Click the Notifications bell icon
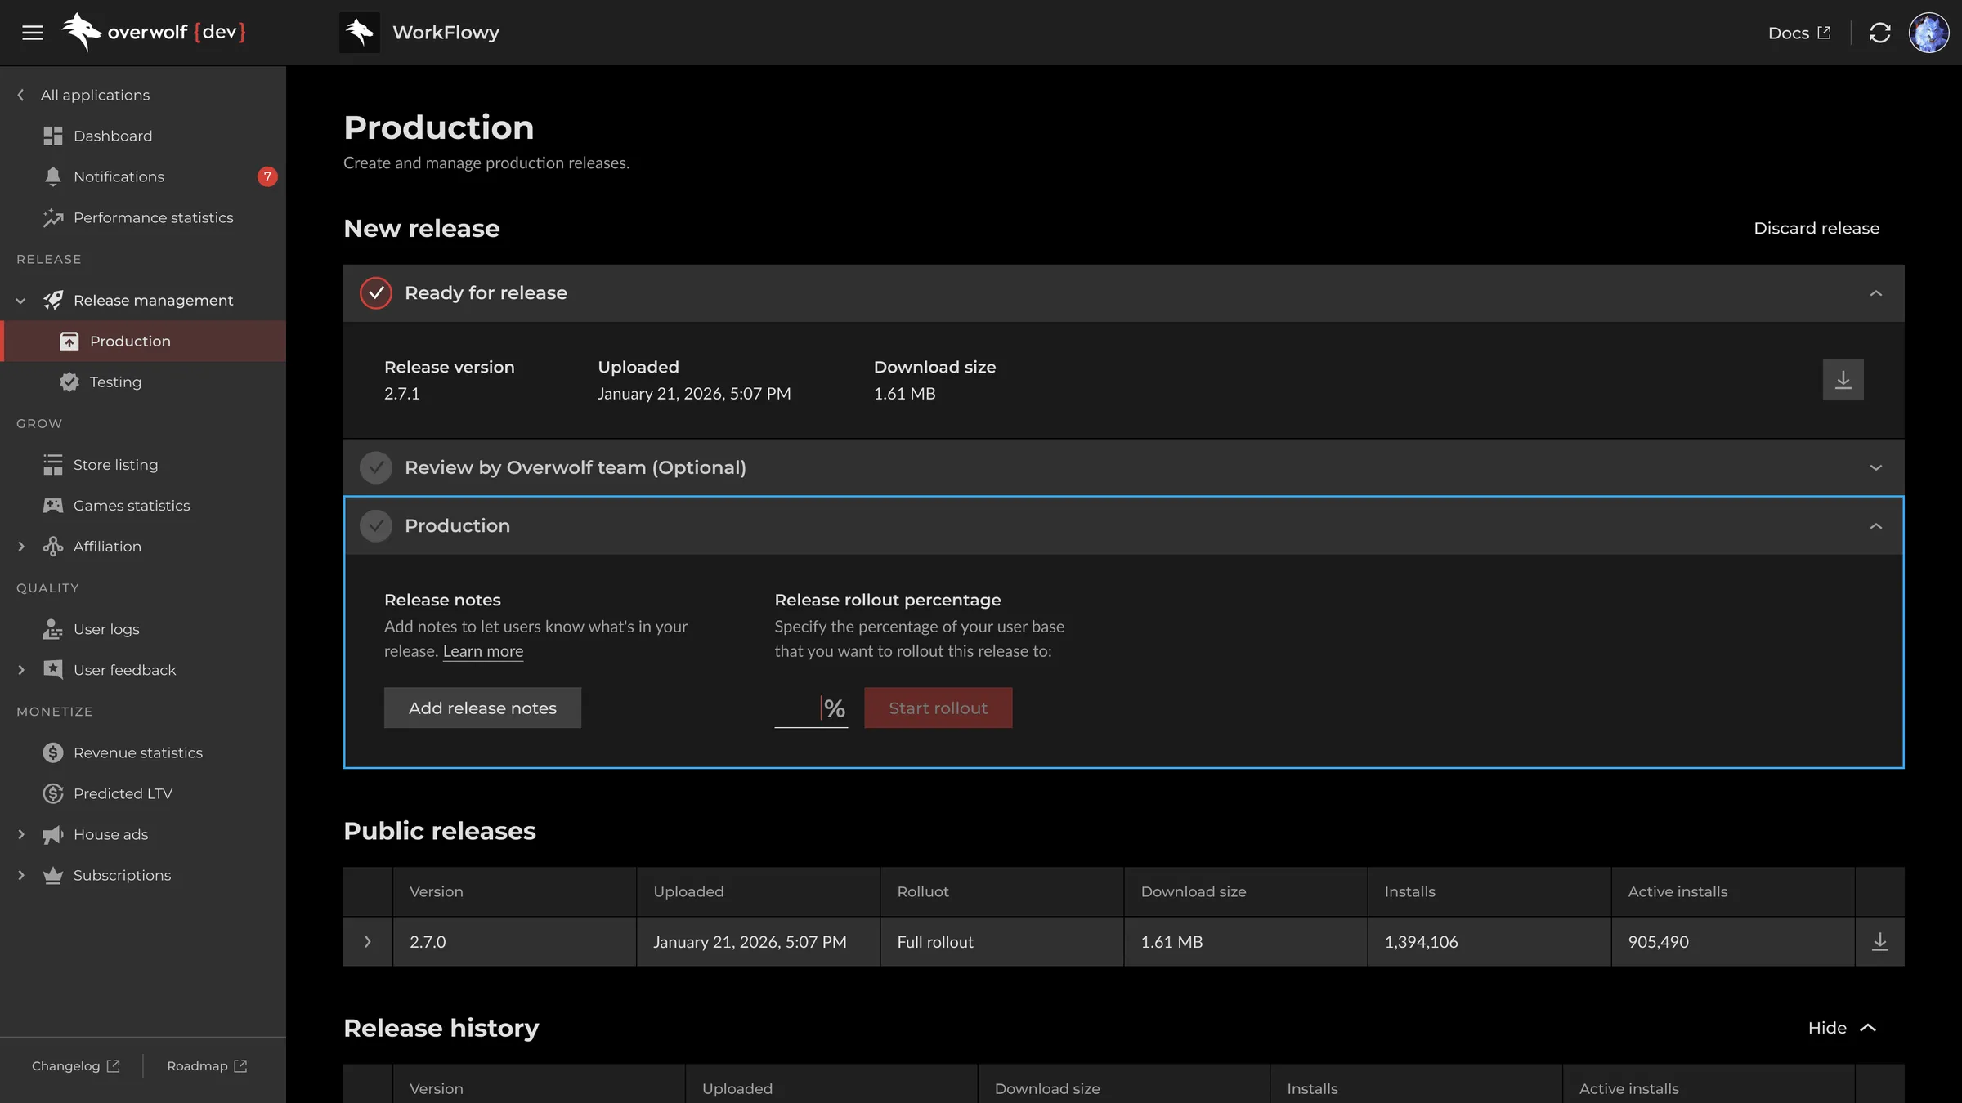 [x=53, y=176]
